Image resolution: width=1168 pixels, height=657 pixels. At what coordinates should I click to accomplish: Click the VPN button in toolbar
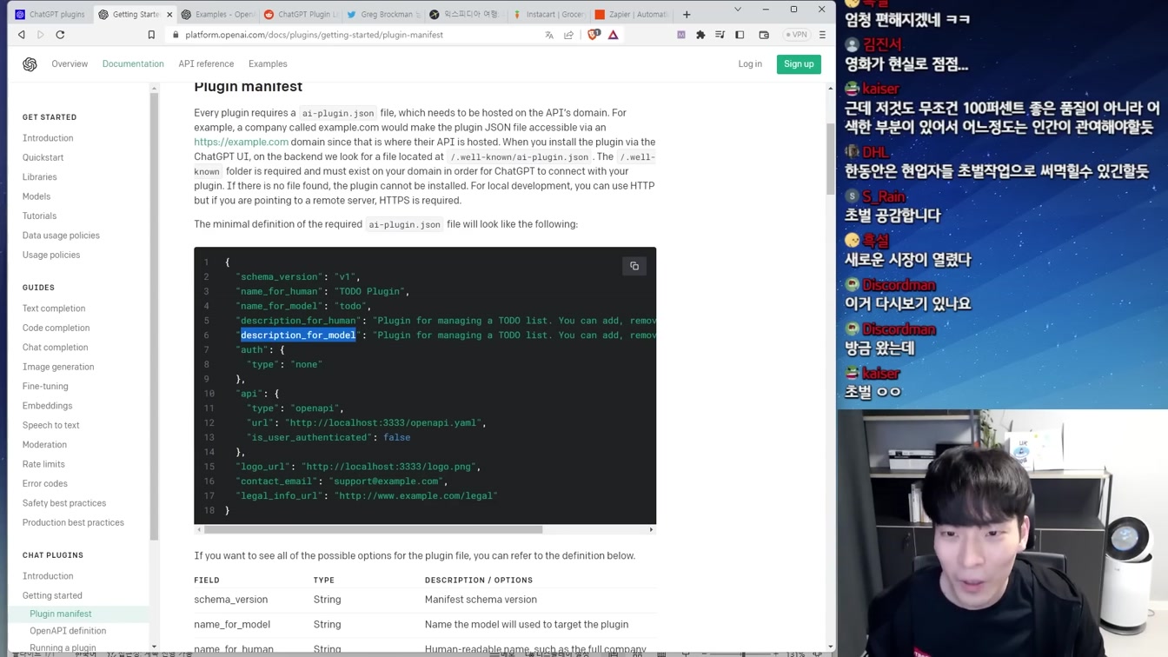coord(796,35)
